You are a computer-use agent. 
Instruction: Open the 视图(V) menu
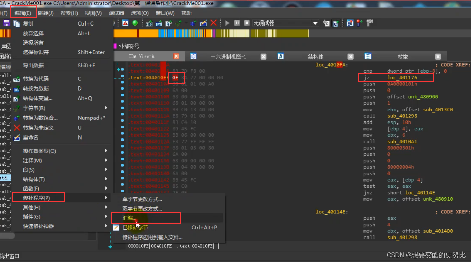point(93,13)
